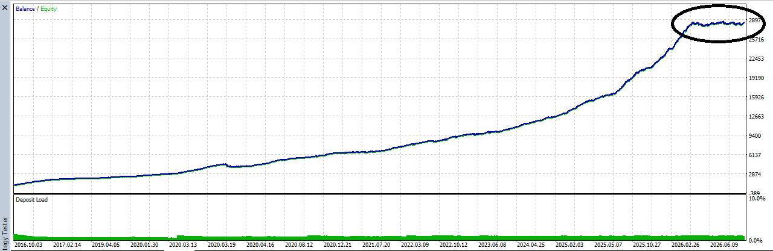Screen dimensions: 773x251
Task: Click the green deposit load bars
Action: pyautogui.click(x=379, y=237)
